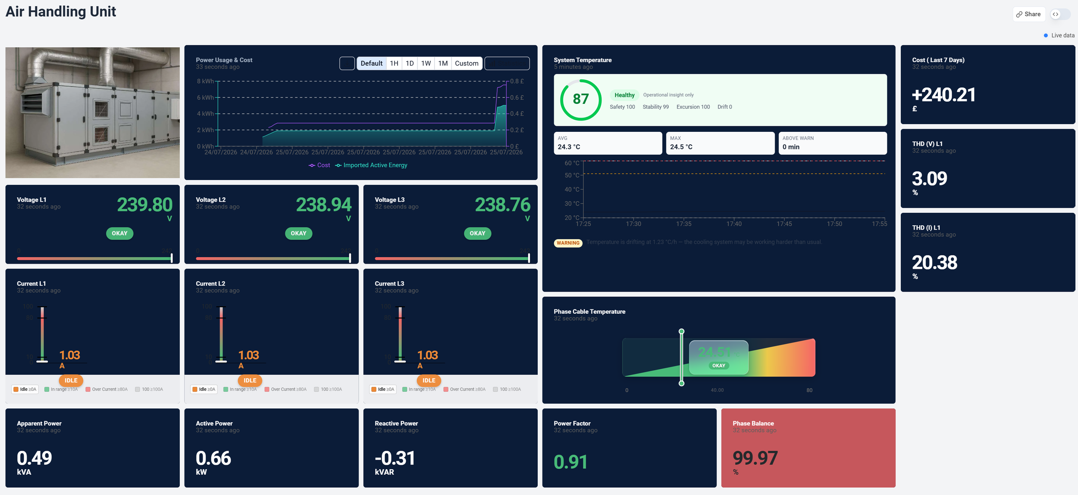Click the Power Factor value 0.91
Viewport: 1078px width, 495px height.
click(x=570, y=462)
